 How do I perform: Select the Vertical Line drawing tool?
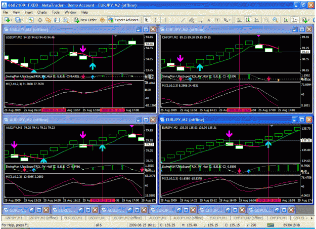coord(165,20)
